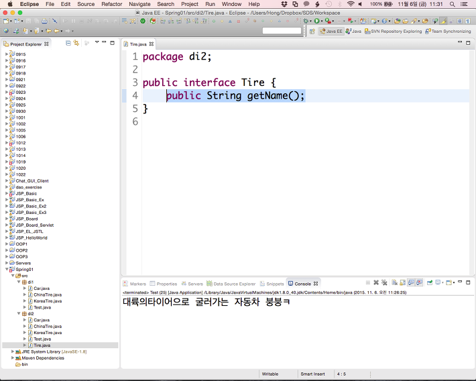Collapse the di2 package
This screenshot has height=381, width=476.
[x=19, y=313]
